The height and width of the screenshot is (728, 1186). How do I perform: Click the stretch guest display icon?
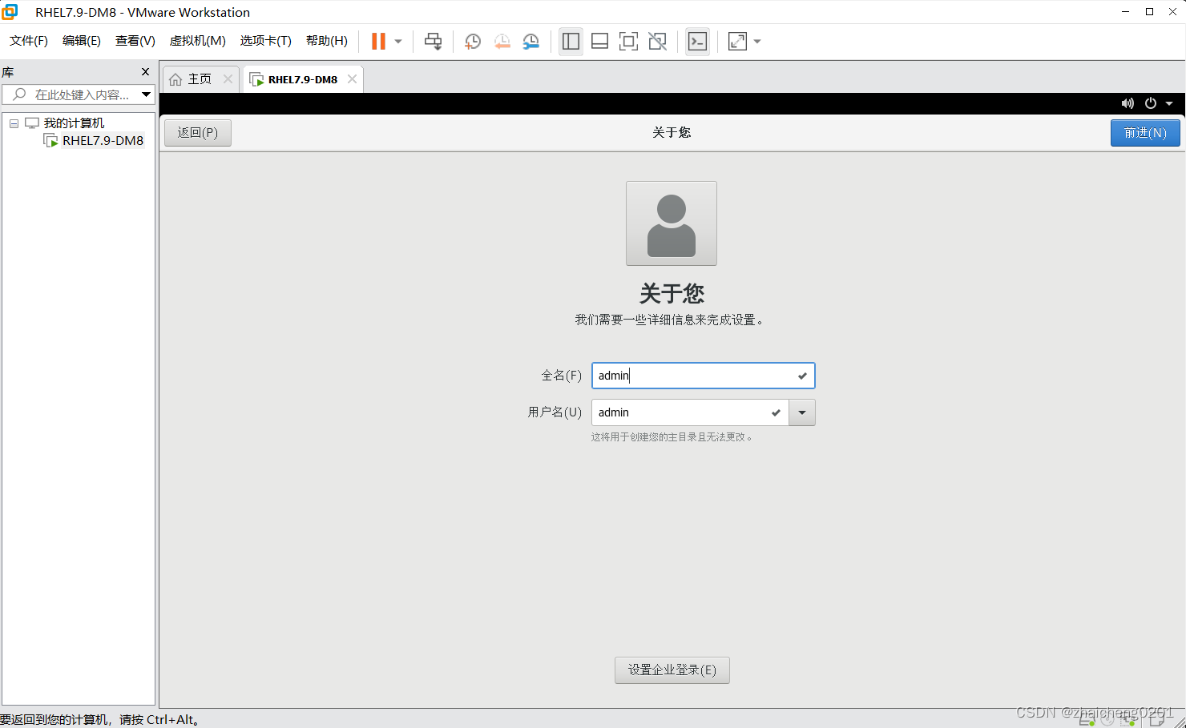click(738, 42)
